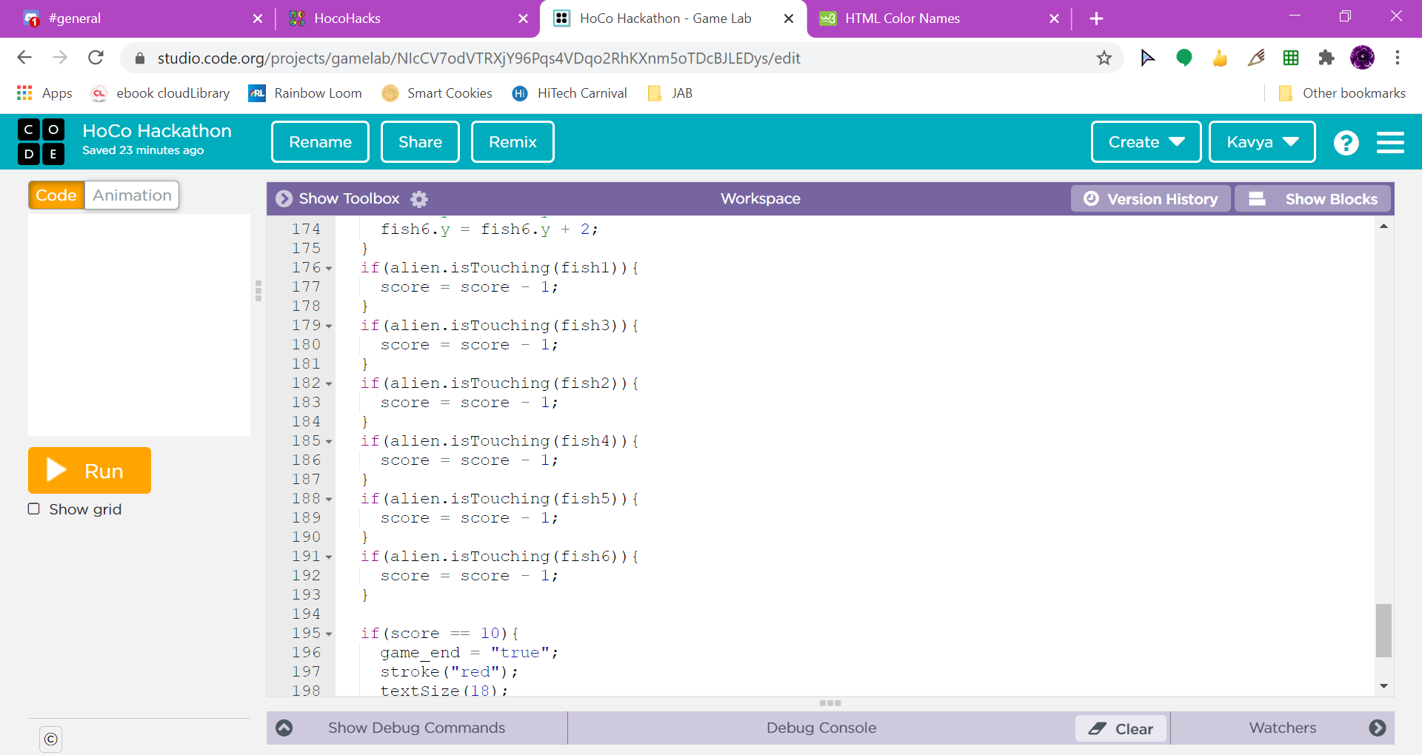The image size is (1422, 755).
Task: Enable the Show grid checkbox
Action: click(34, 509)
